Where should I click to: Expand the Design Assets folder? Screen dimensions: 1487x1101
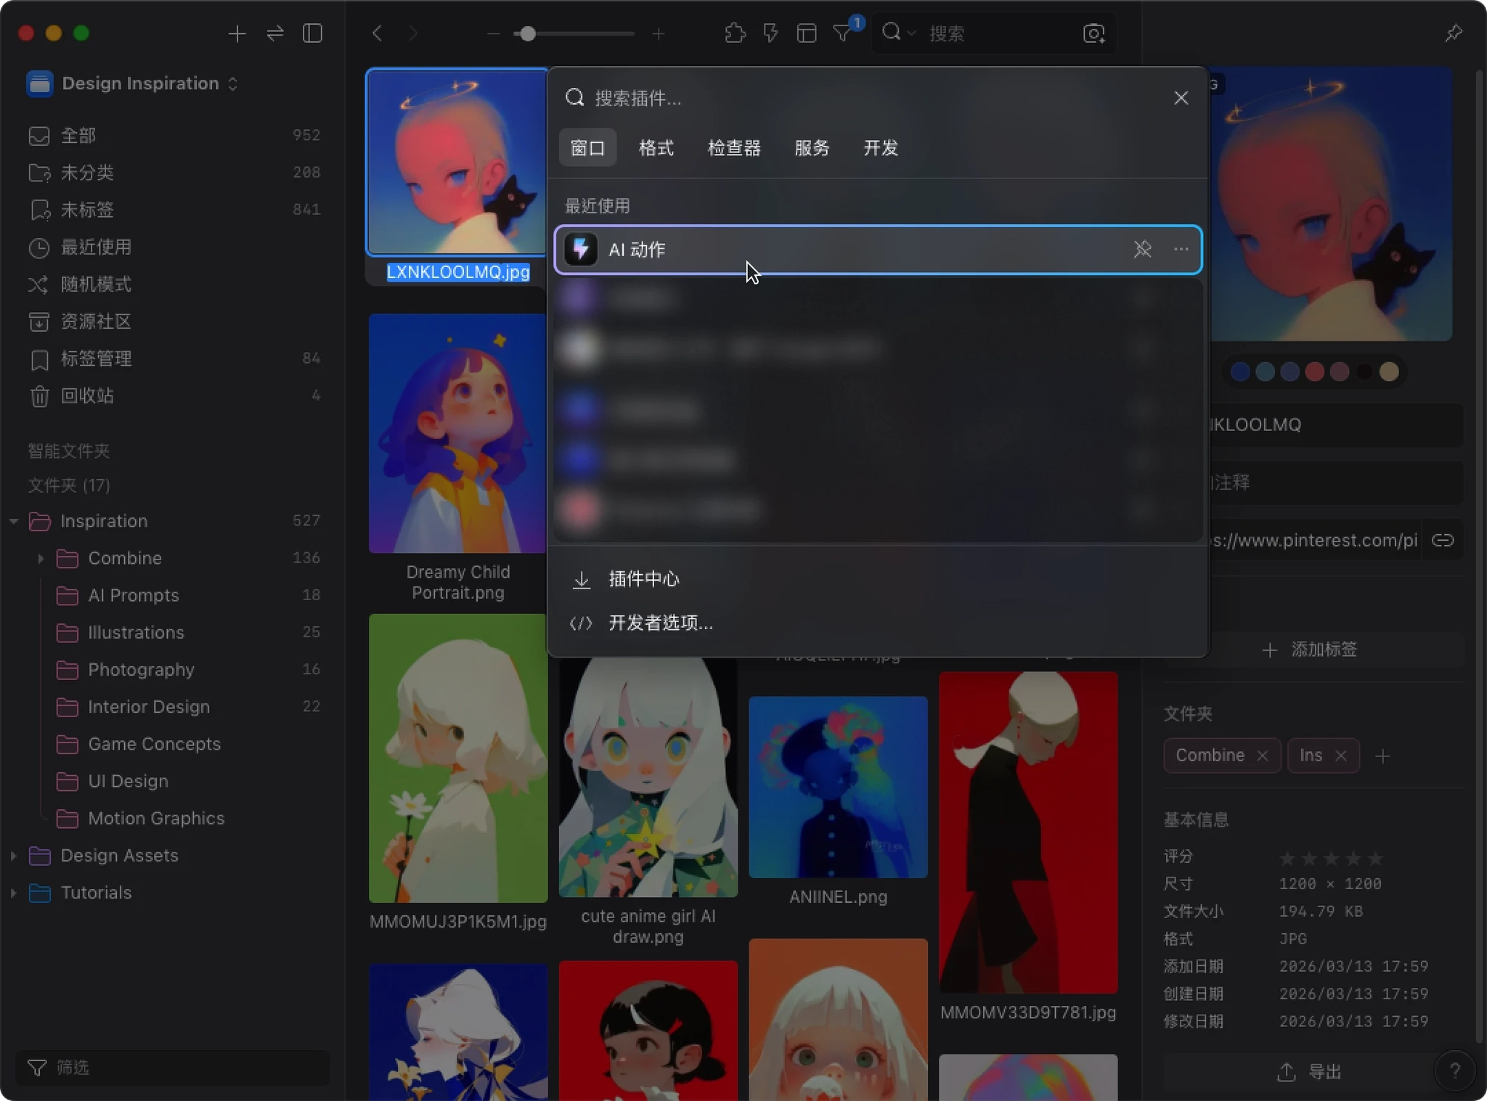click(x=14, y=856)
